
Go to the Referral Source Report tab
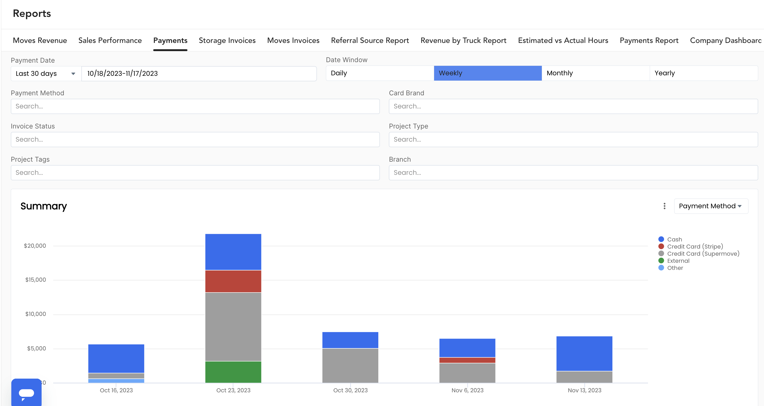[x=370, y=40]
